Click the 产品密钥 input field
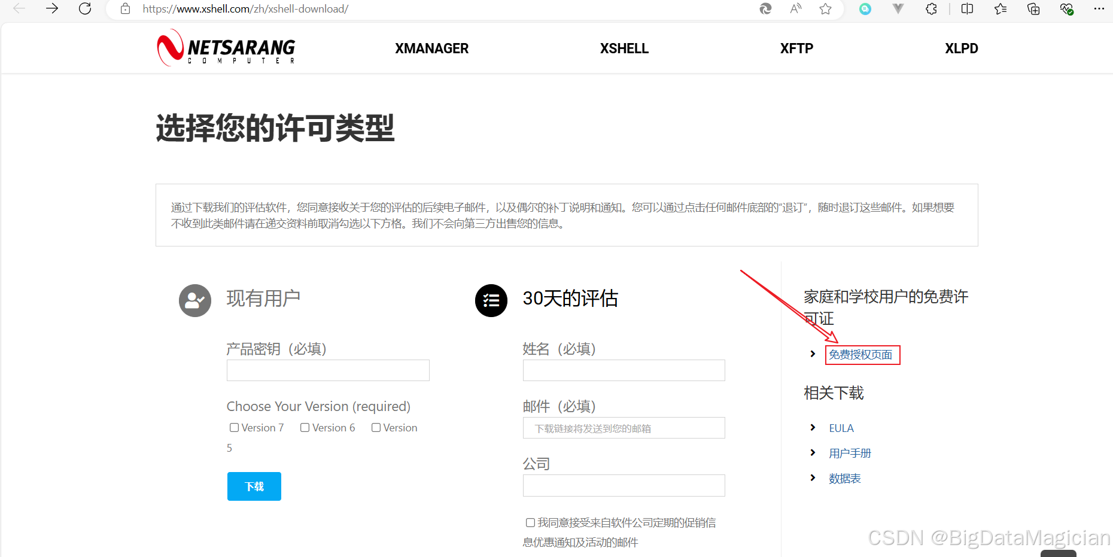The height and width of the screenshot is (557, 1113). coord(328,370)
